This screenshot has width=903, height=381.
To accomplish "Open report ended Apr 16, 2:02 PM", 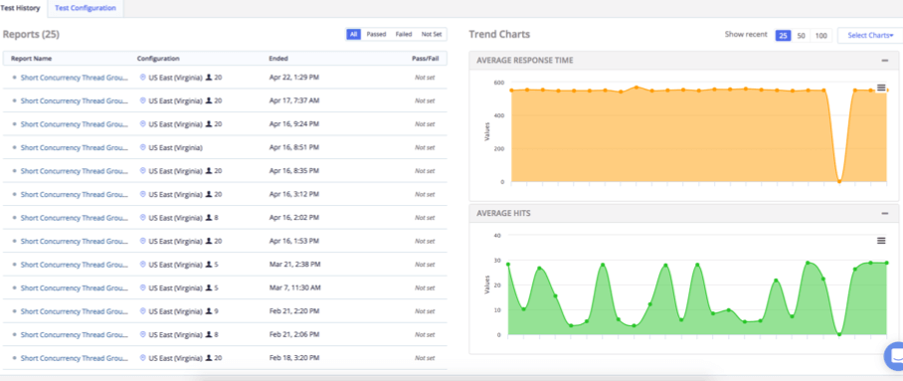I will pyautogui.click(x=74, y=218).
